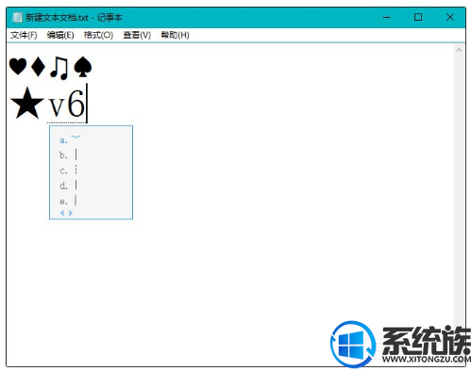Select IME candidate c

click(68, 170)
